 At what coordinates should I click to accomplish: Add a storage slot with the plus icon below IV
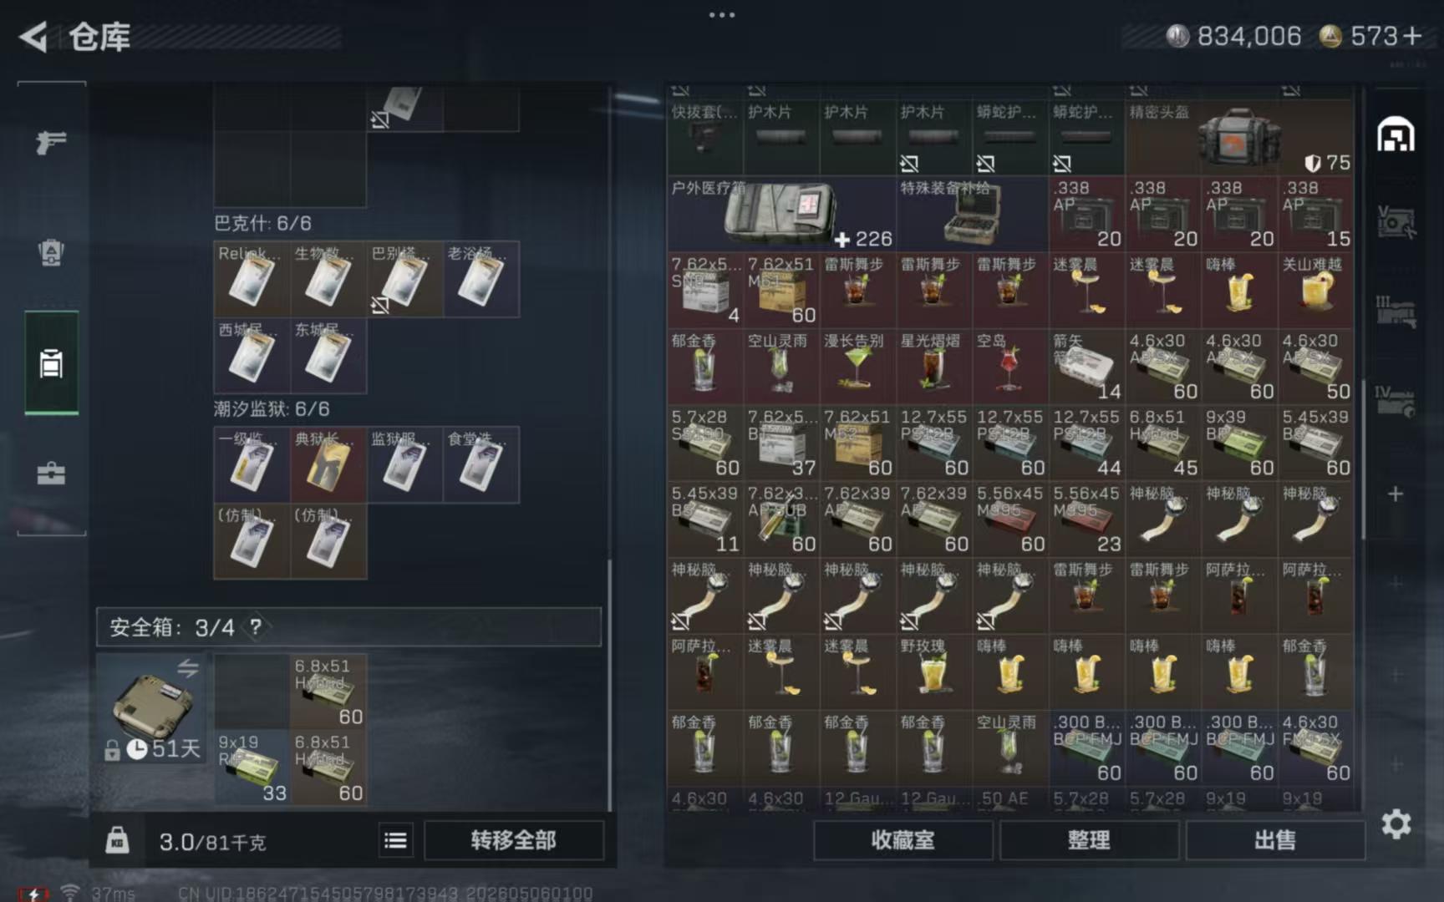[x=1396, y=494]
